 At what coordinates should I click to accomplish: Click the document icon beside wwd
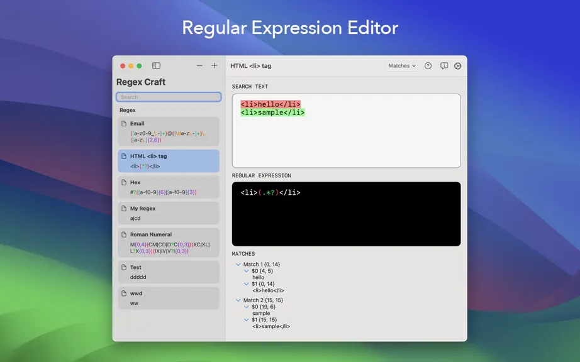click(x=124, y=293)
